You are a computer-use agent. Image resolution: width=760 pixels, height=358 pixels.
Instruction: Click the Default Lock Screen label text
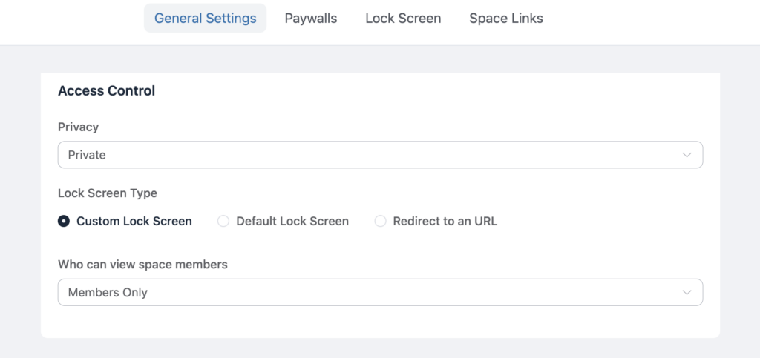pyautogui.click(x=292, y=221)
